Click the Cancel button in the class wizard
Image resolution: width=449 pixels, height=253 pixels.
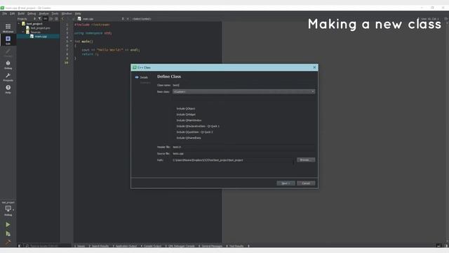tap(306, 183)
